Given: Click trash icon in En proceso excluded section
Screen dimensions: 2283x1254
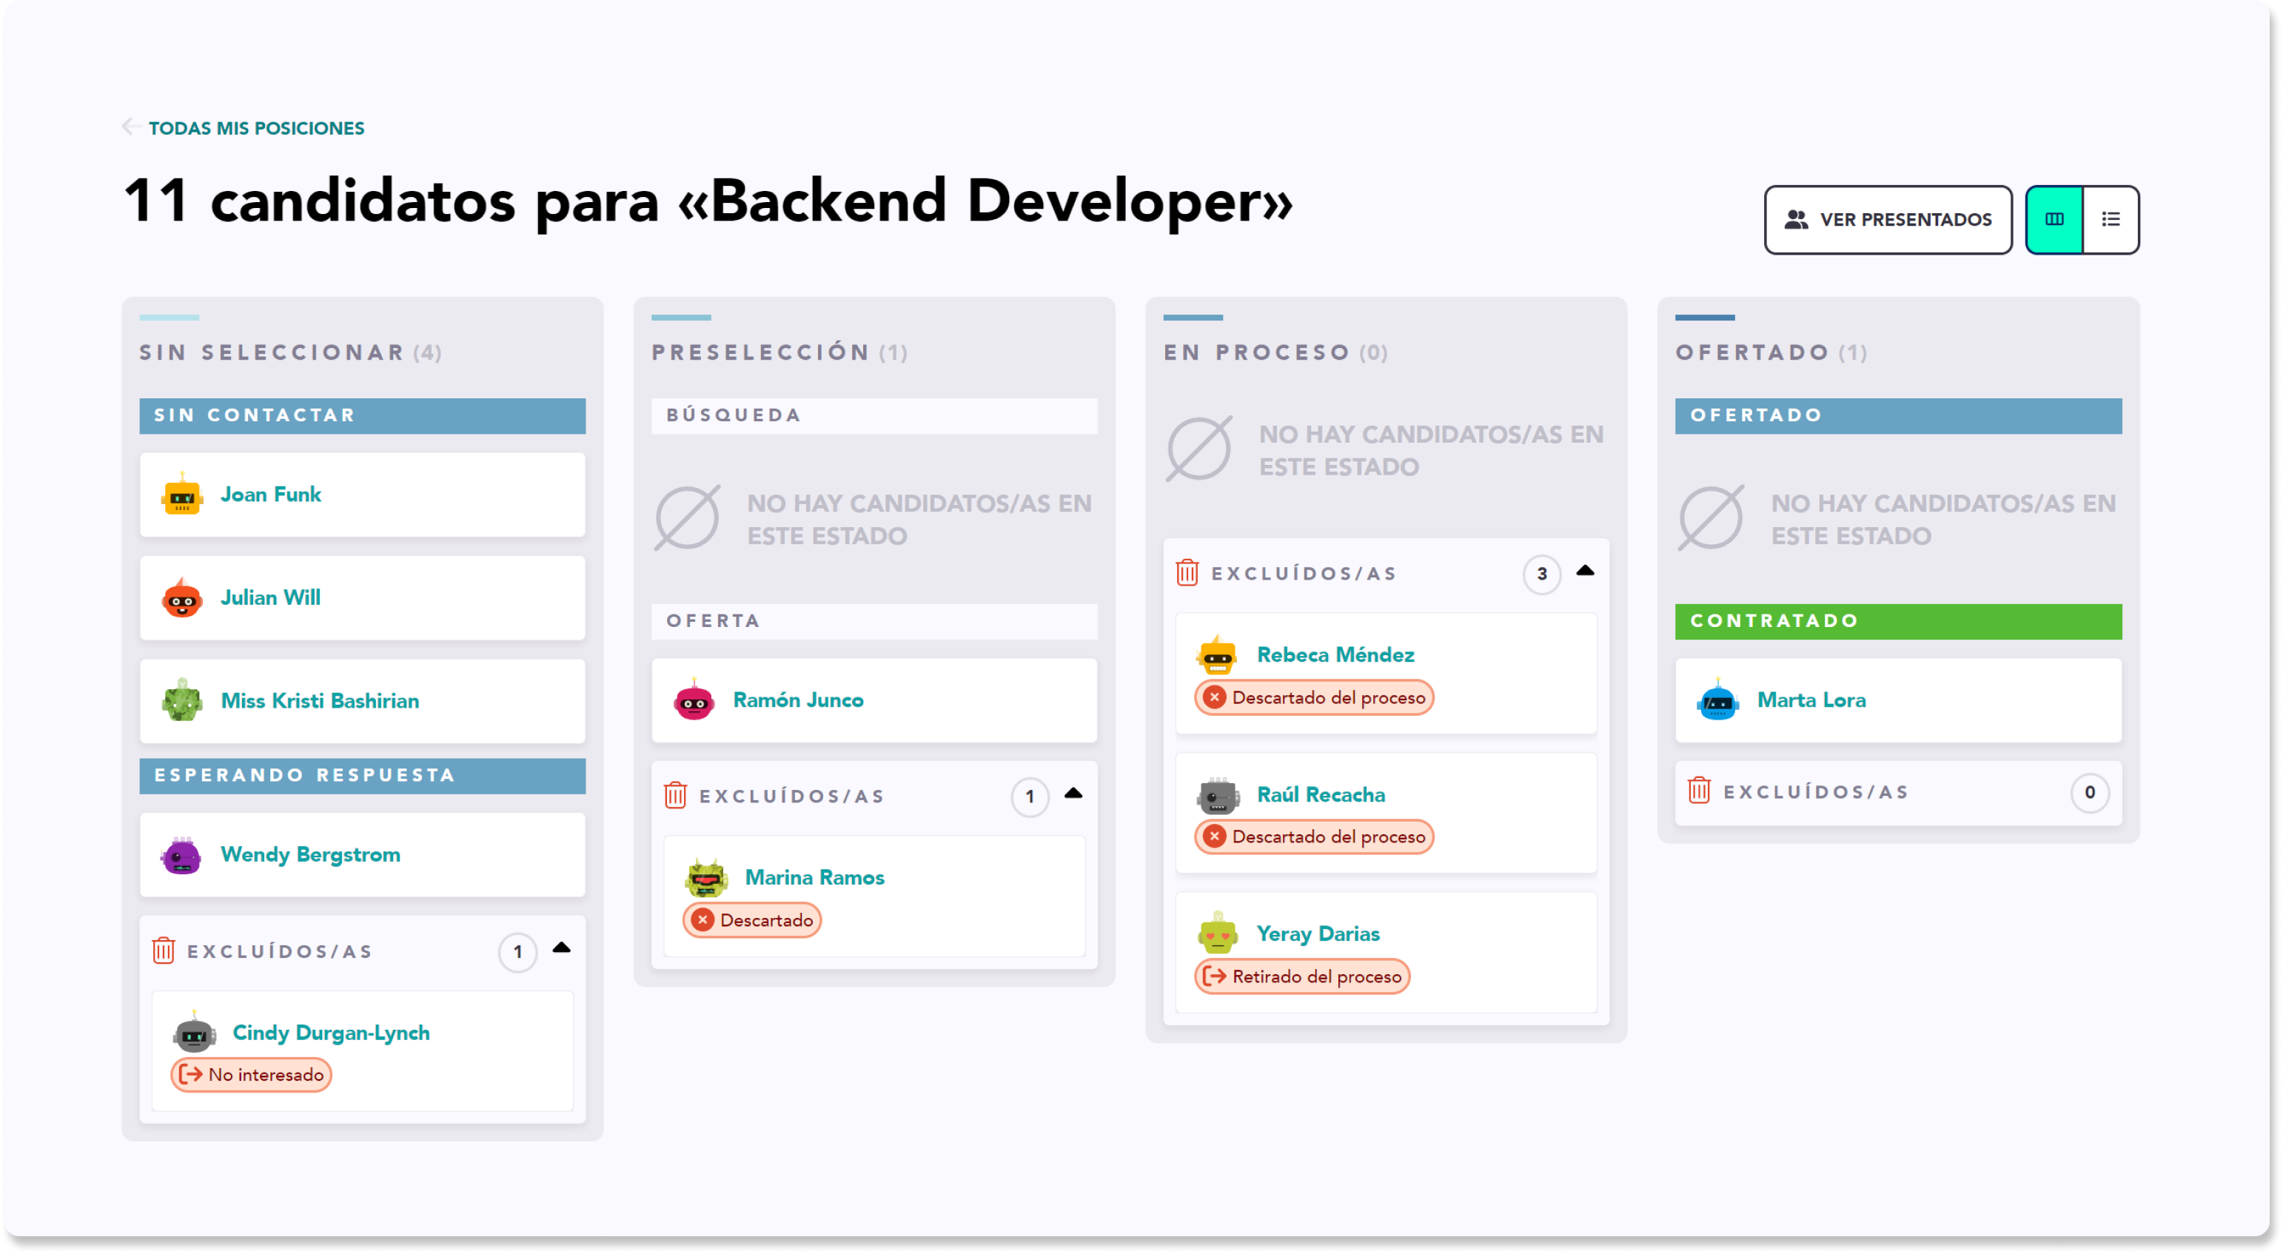Looking at the screenshot, I should pyautogui.click(x=1187, y=572).
